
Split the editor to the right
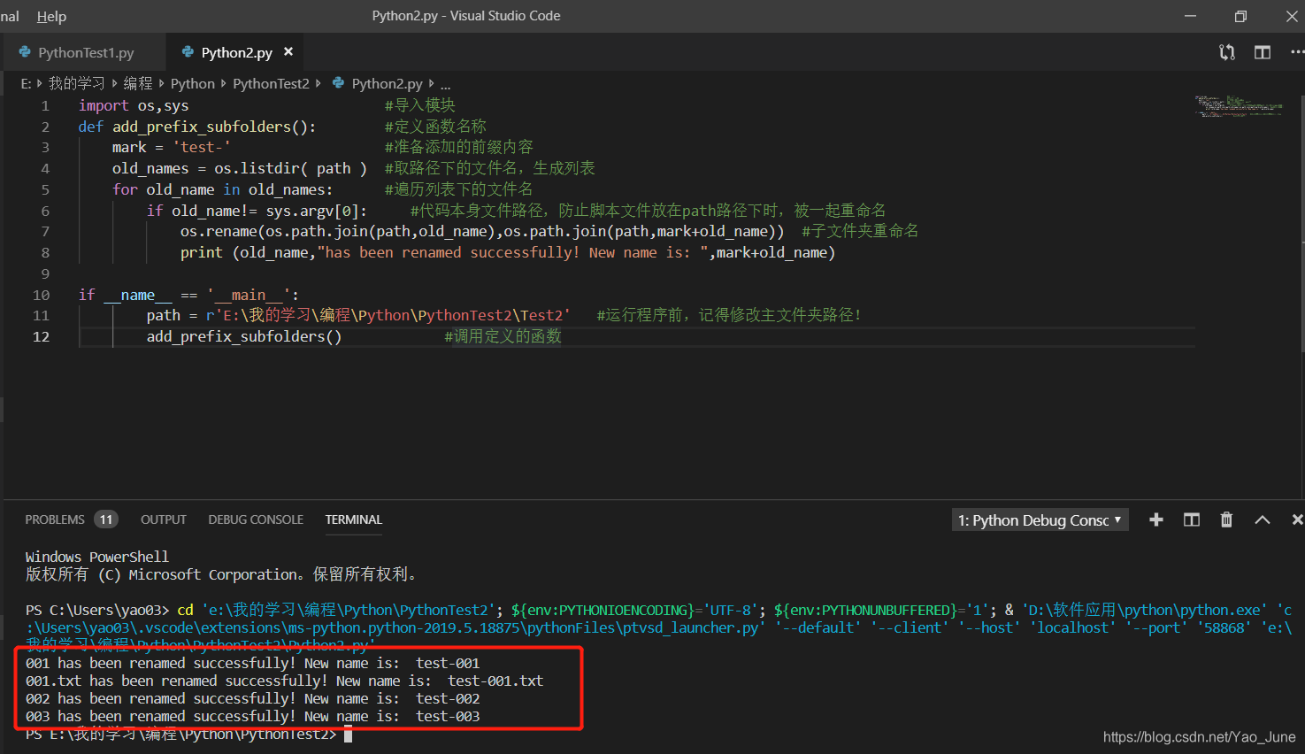[1263, 52]
